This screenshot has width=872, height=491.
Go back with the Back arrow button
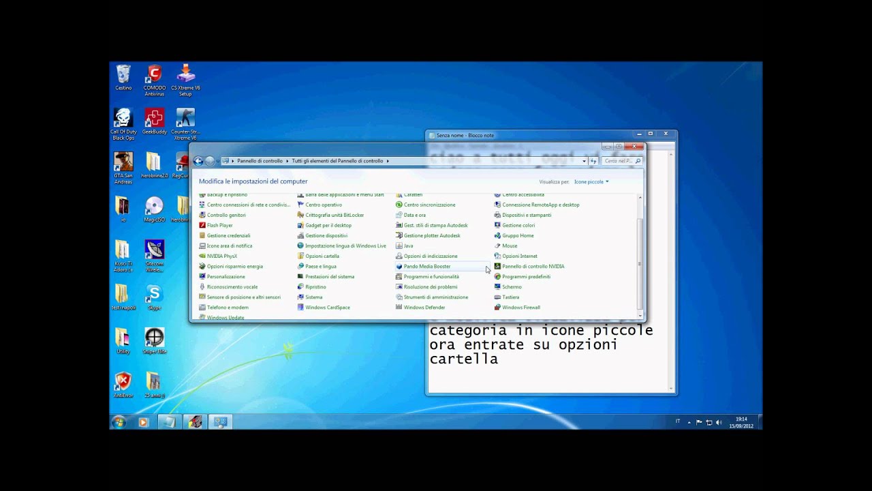(198, 161)
